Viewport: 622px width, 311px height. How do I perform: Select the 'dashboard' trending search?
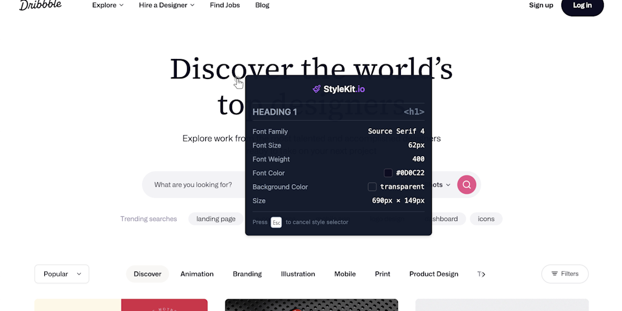444,219
